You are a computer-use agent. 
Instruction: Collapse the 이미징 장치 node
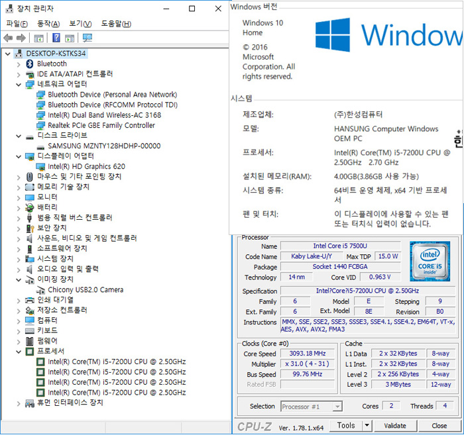point(19,280)
